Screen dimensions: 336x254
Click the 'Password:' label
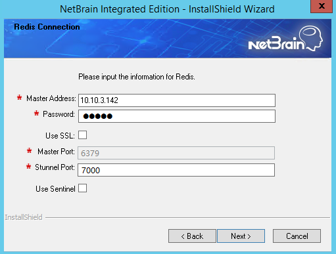(x=59, y=114)
